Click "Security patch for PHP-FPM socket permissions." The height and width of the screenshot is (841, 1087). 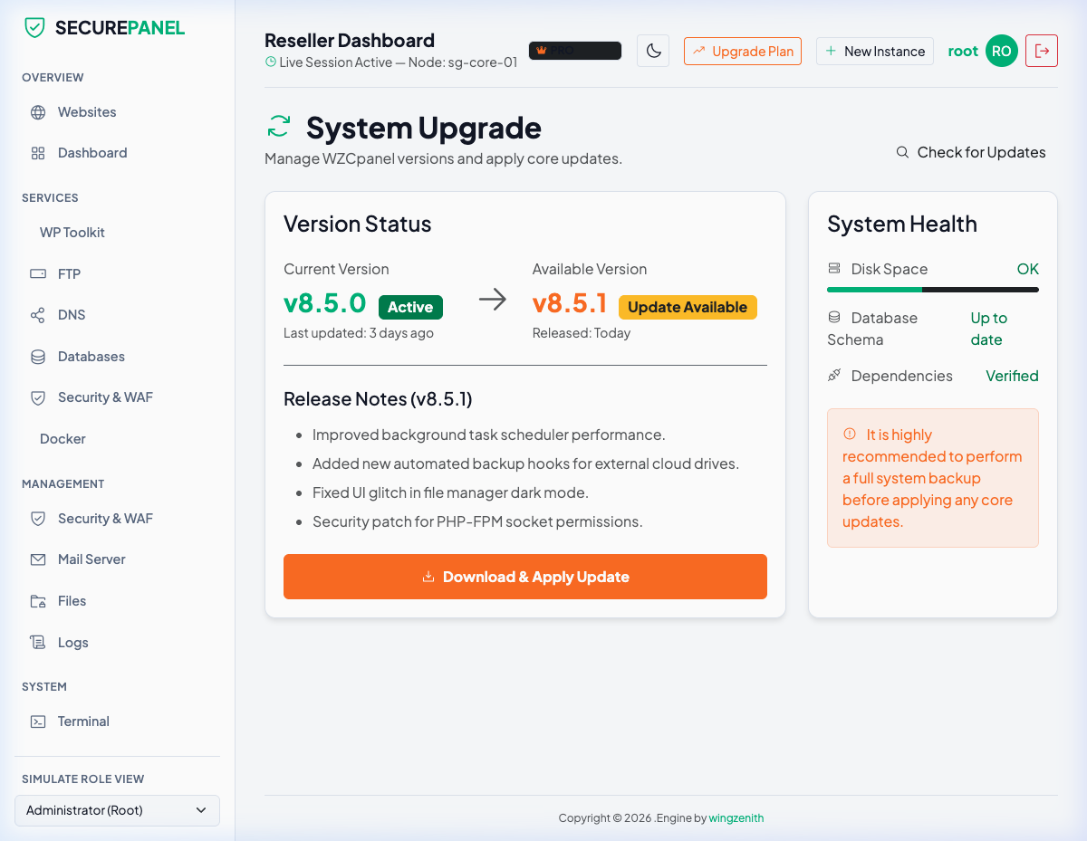pyautogui.click(x=477, y=521)
